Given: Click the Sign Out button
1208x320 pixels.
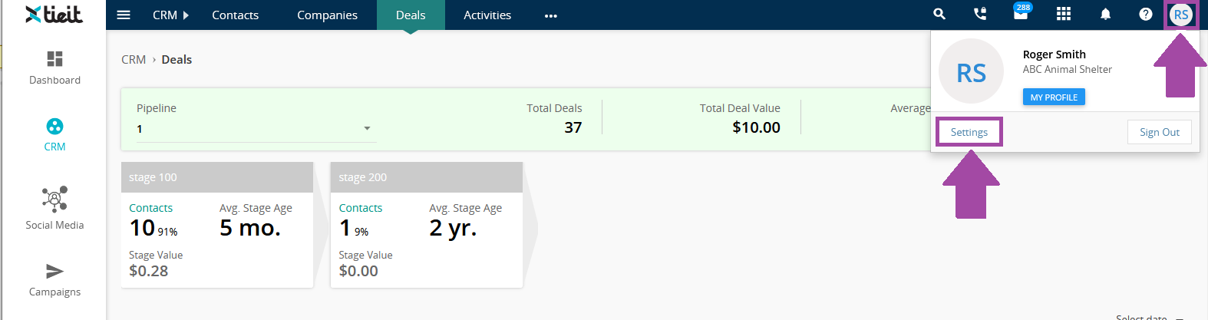Looking at the screenshot, I should pyautogui.click(x=1160, y=132).
